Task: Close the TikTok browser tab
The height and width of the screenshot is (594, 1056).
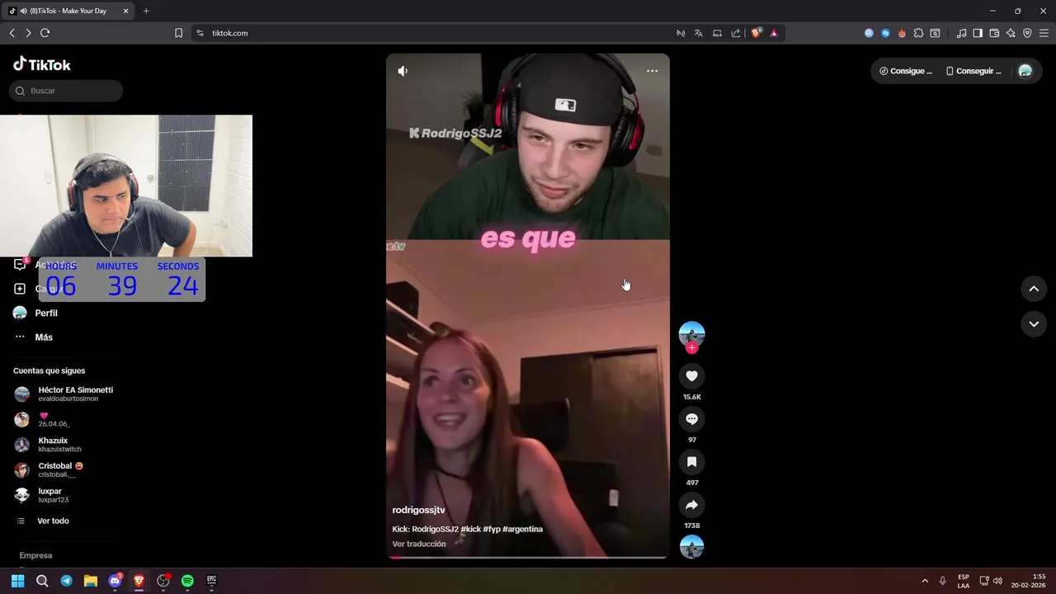Action: click(x=125, y=11)
